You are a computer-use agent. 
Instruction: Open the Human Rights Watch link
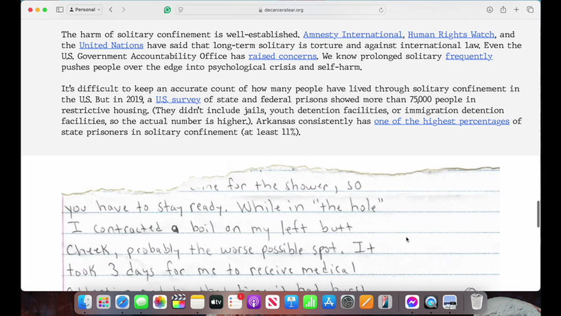click(451, 35)
